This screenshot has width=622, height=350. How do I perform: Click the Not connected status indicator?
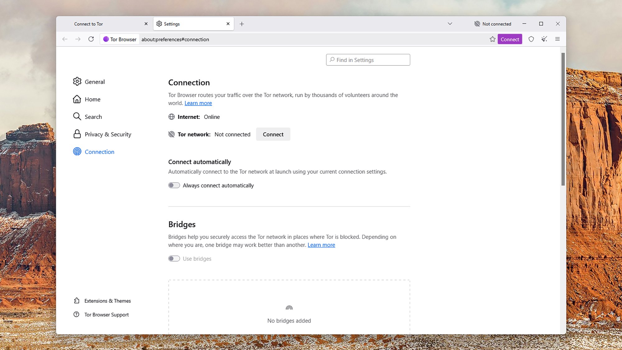pos(493,24)
